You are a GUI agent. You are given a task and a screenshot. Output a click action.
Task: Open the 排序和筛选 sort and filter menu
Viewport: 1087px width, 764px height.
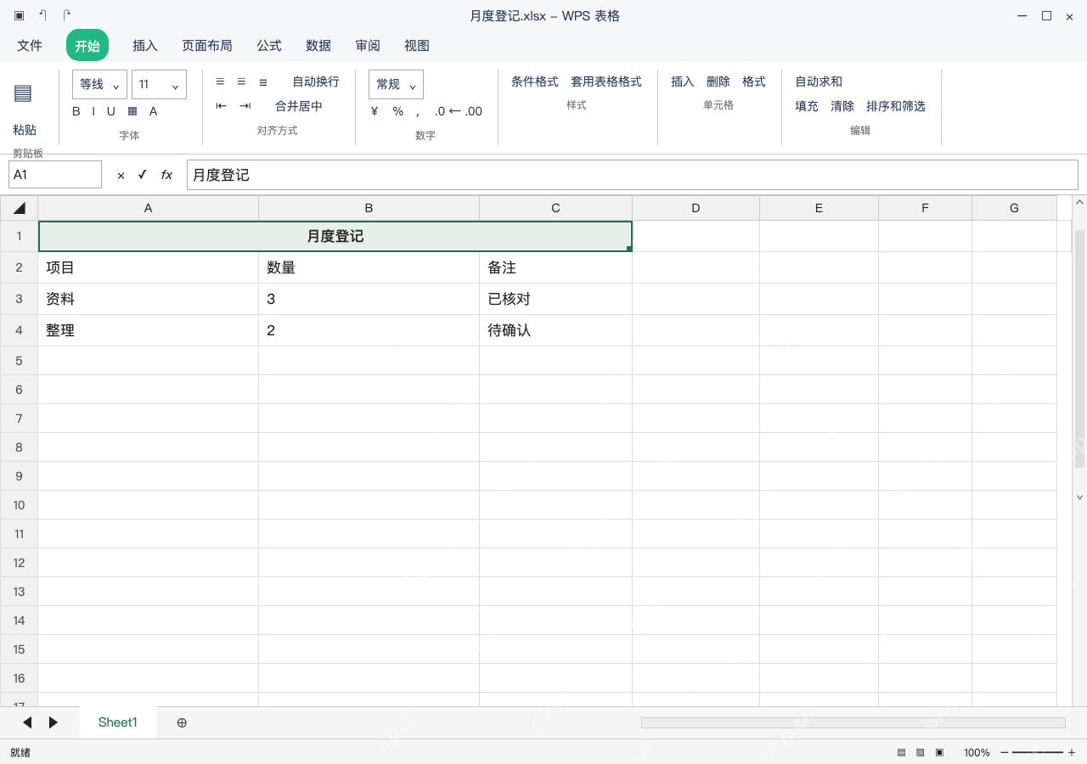click(x=896, y=106)
